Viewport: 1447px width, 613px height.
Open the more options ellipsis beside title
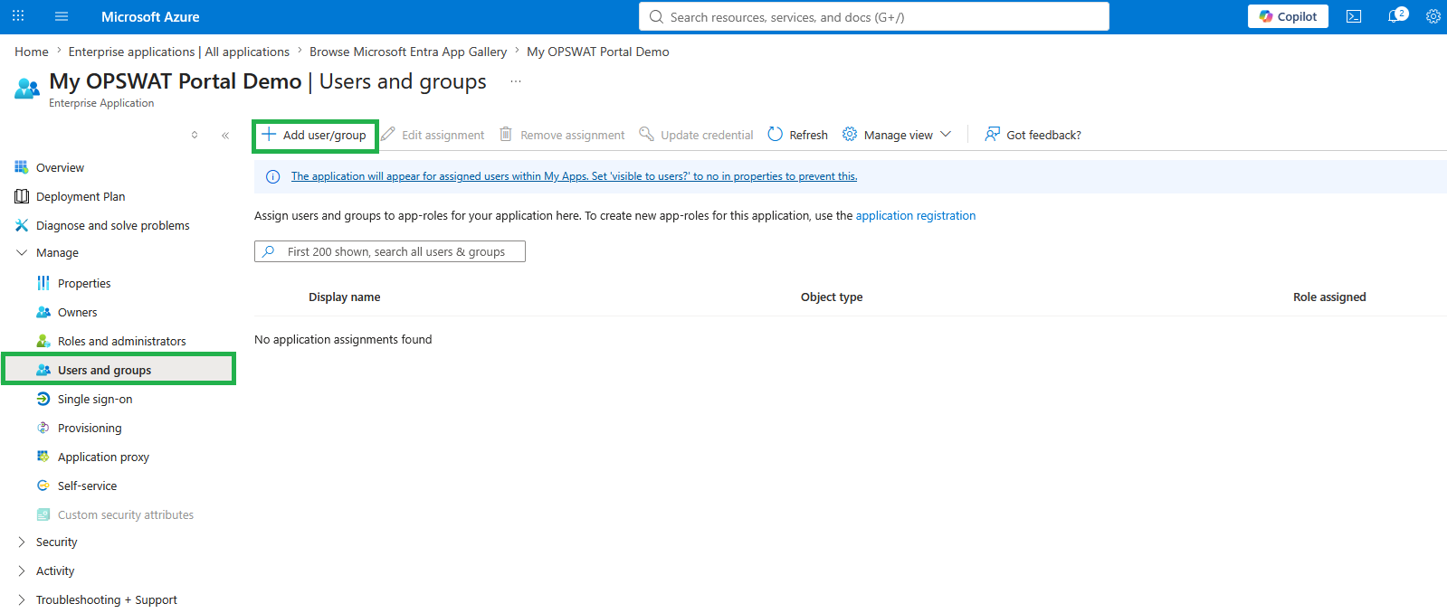(516, 81)
